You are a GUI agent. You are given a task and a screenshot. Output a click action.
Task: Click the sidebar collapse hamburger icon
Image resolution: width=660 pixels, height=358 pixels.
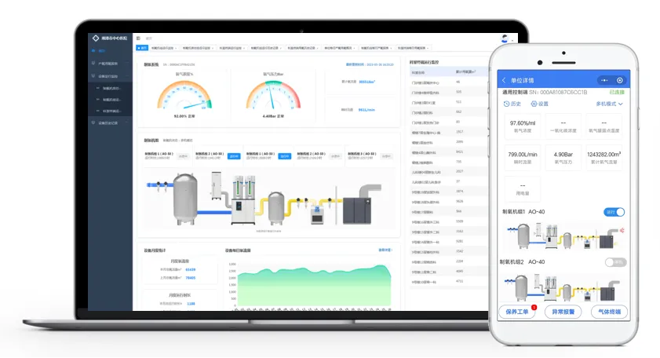tap(138, 38)
